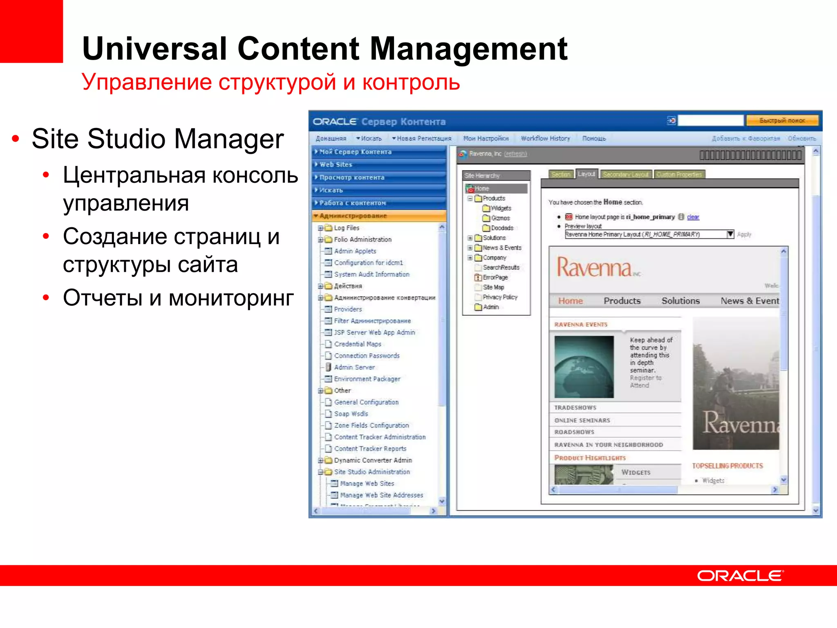Viewport: 837px width, 628px height.
Task: Switch to the Section tab
Action: (560, 175)
